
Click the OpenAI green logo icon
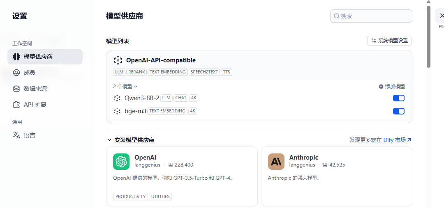121,162
